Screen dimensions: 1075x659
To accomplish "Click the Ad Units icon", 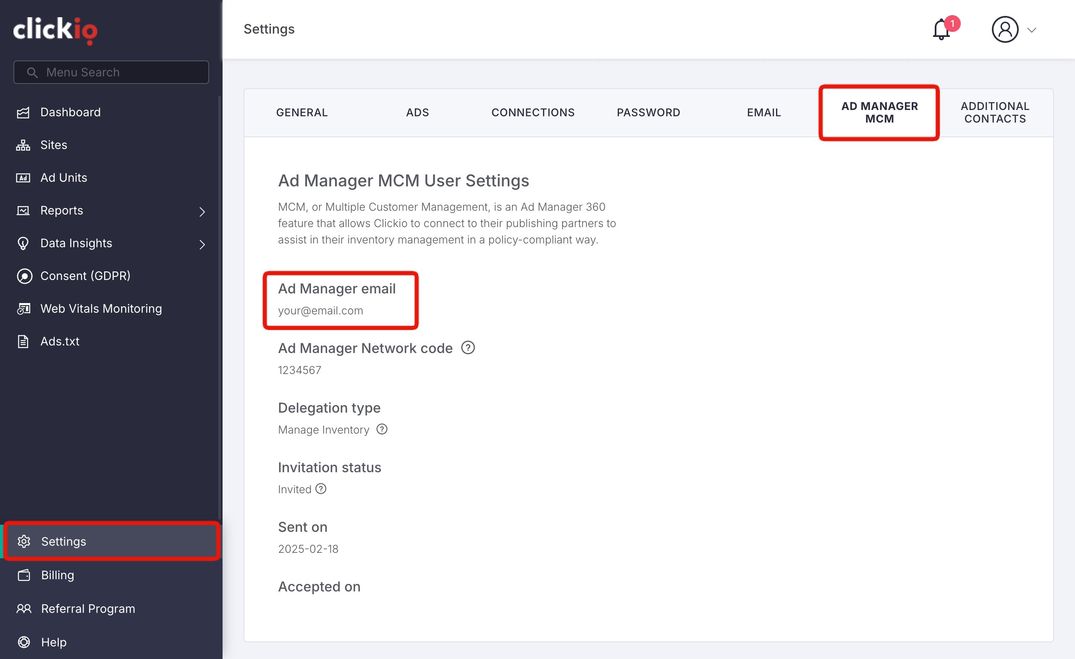I will coord(23,178).
